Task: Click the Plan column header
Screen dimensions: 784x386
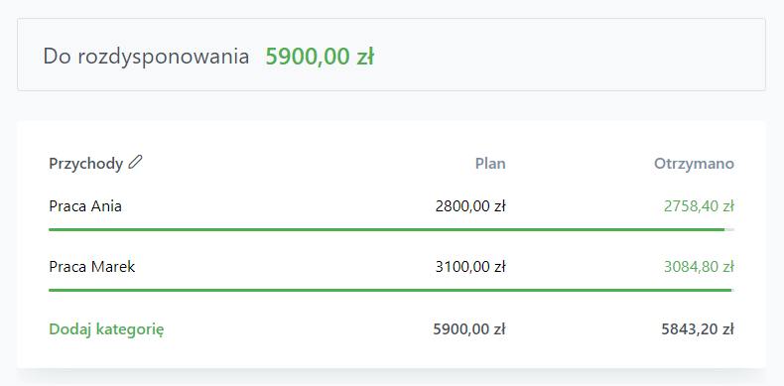Action: [x=490, y=164]
